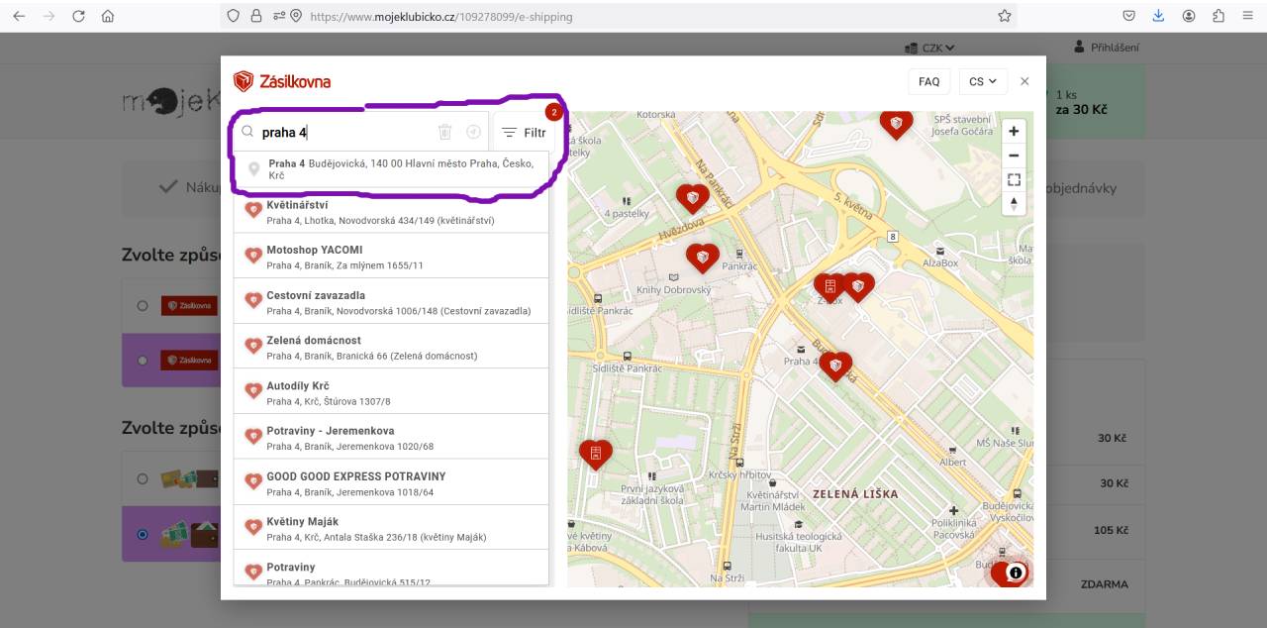The height and width of the screenshot is (628, 1267).
Task: Go back in browser history
Action: 19,16
